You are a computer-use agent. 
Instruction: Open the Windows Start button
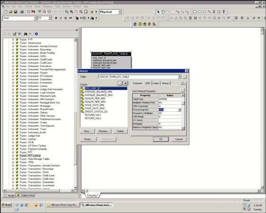(x=7, y=205)
